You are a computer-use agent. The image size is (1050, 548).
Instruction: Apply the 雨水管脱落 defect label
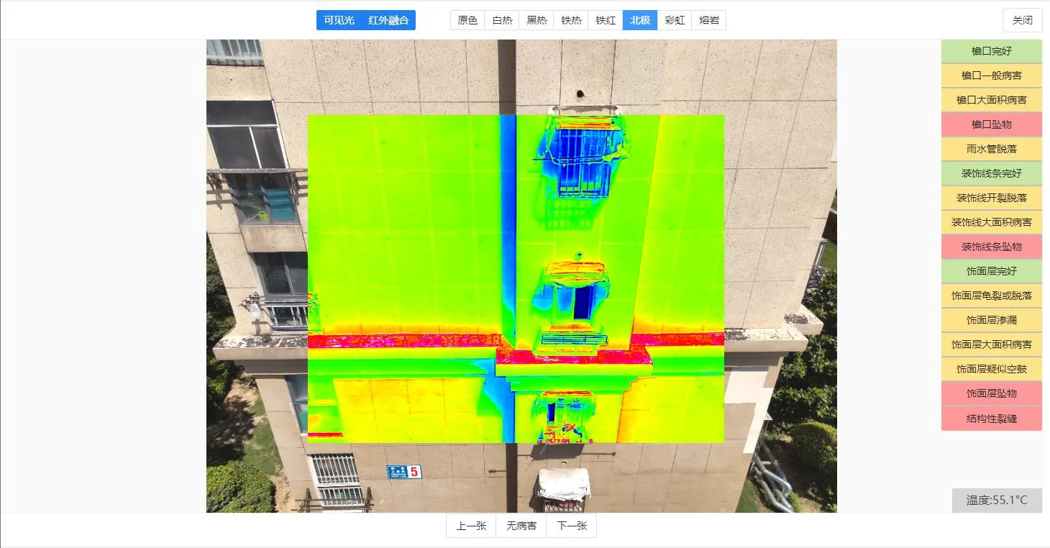point(992,149)
